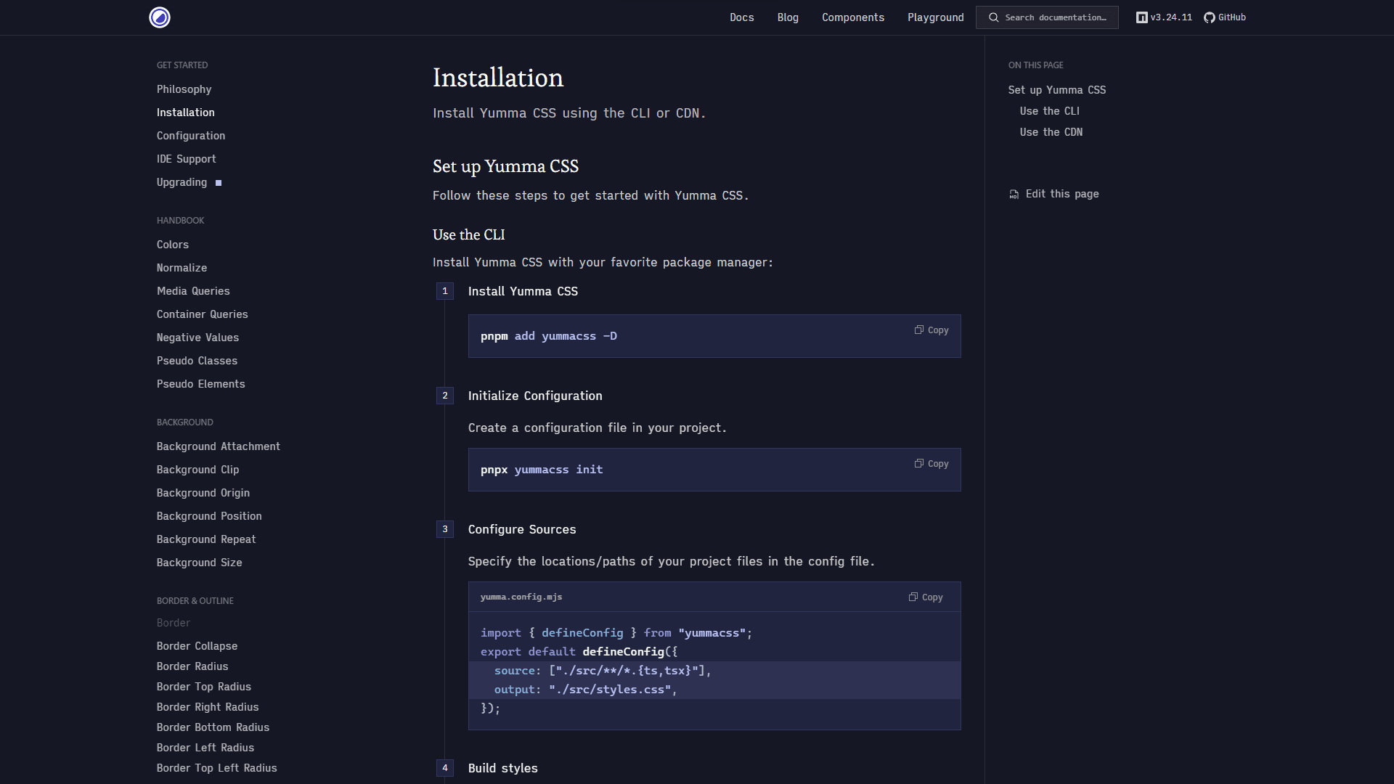The image size is (1394, 784).
Task: Jump to Set up Yumma CSS section
Action: pyautogui.click(x=1057, y=90)
